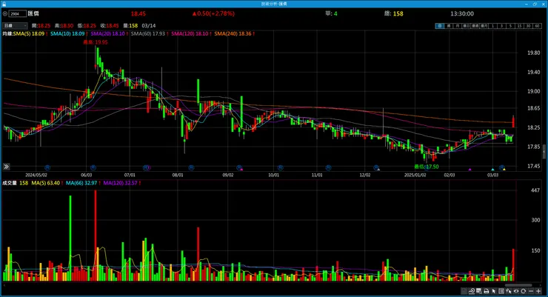This screenshot has width=548, height=297.
Task: Toggle visibility with the eye icon
Action: tap(516, 291)
